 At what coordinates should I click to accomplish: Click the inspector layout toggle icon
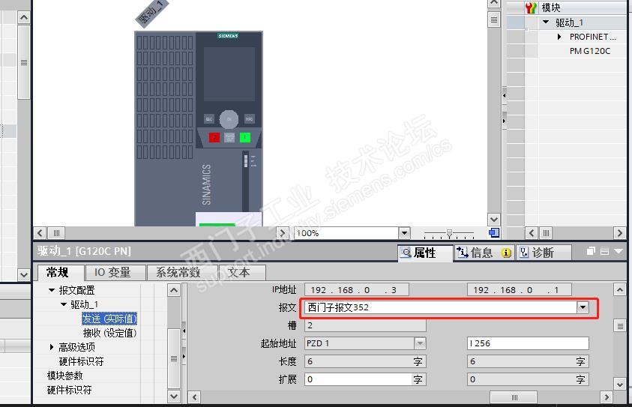click(x=604, y=251)
